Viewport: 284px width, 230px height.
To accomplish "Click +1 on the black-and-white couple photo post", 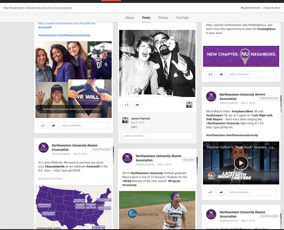I will click(127, 105).
